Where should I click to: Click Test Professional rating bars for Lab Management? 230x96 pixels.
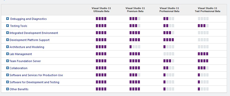(x=203, y=54)
